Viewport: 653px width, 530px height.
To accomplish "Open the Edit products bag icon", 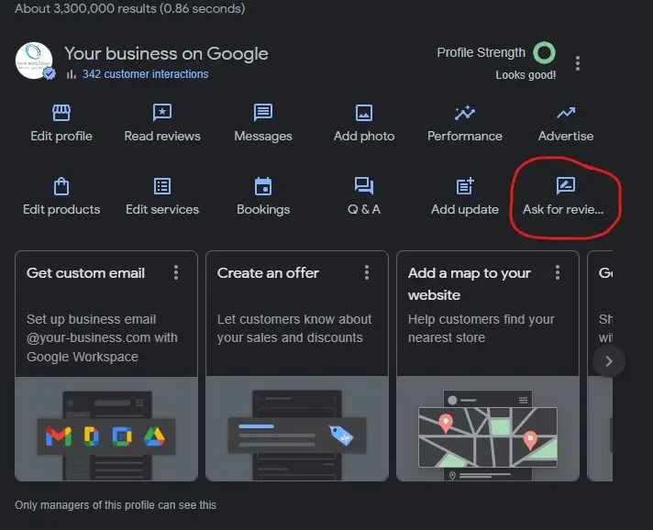I will pos(61,186).
